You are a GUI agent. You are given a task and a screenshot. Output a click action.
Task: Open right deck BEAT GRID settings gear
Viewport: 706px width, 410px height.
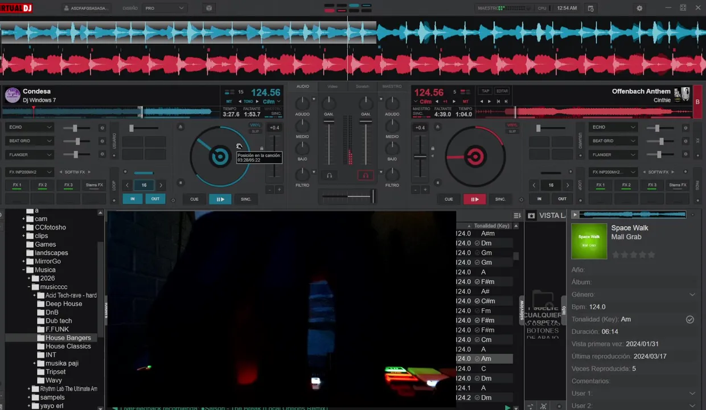tap(686, 141)
